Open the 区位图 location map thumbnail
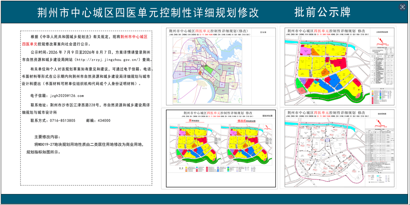The height and width of the screenshot is (205, 410). coord(219,66)
